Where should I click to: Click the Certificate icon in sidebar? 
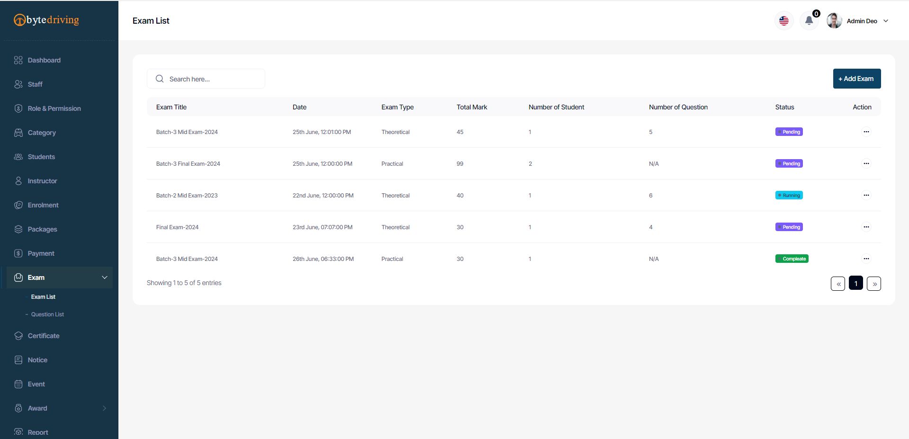18,336
